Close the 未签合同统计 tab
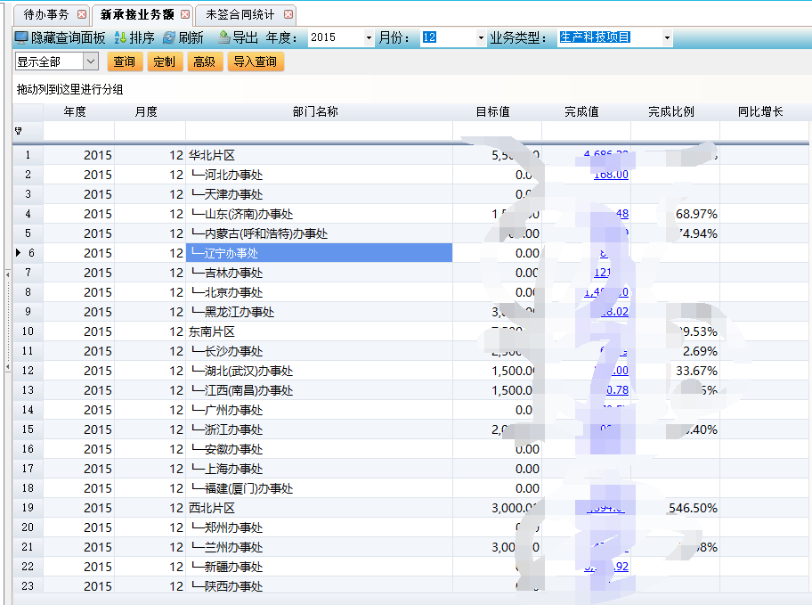This screenshot has height=605, width=812. pos(288,15)
